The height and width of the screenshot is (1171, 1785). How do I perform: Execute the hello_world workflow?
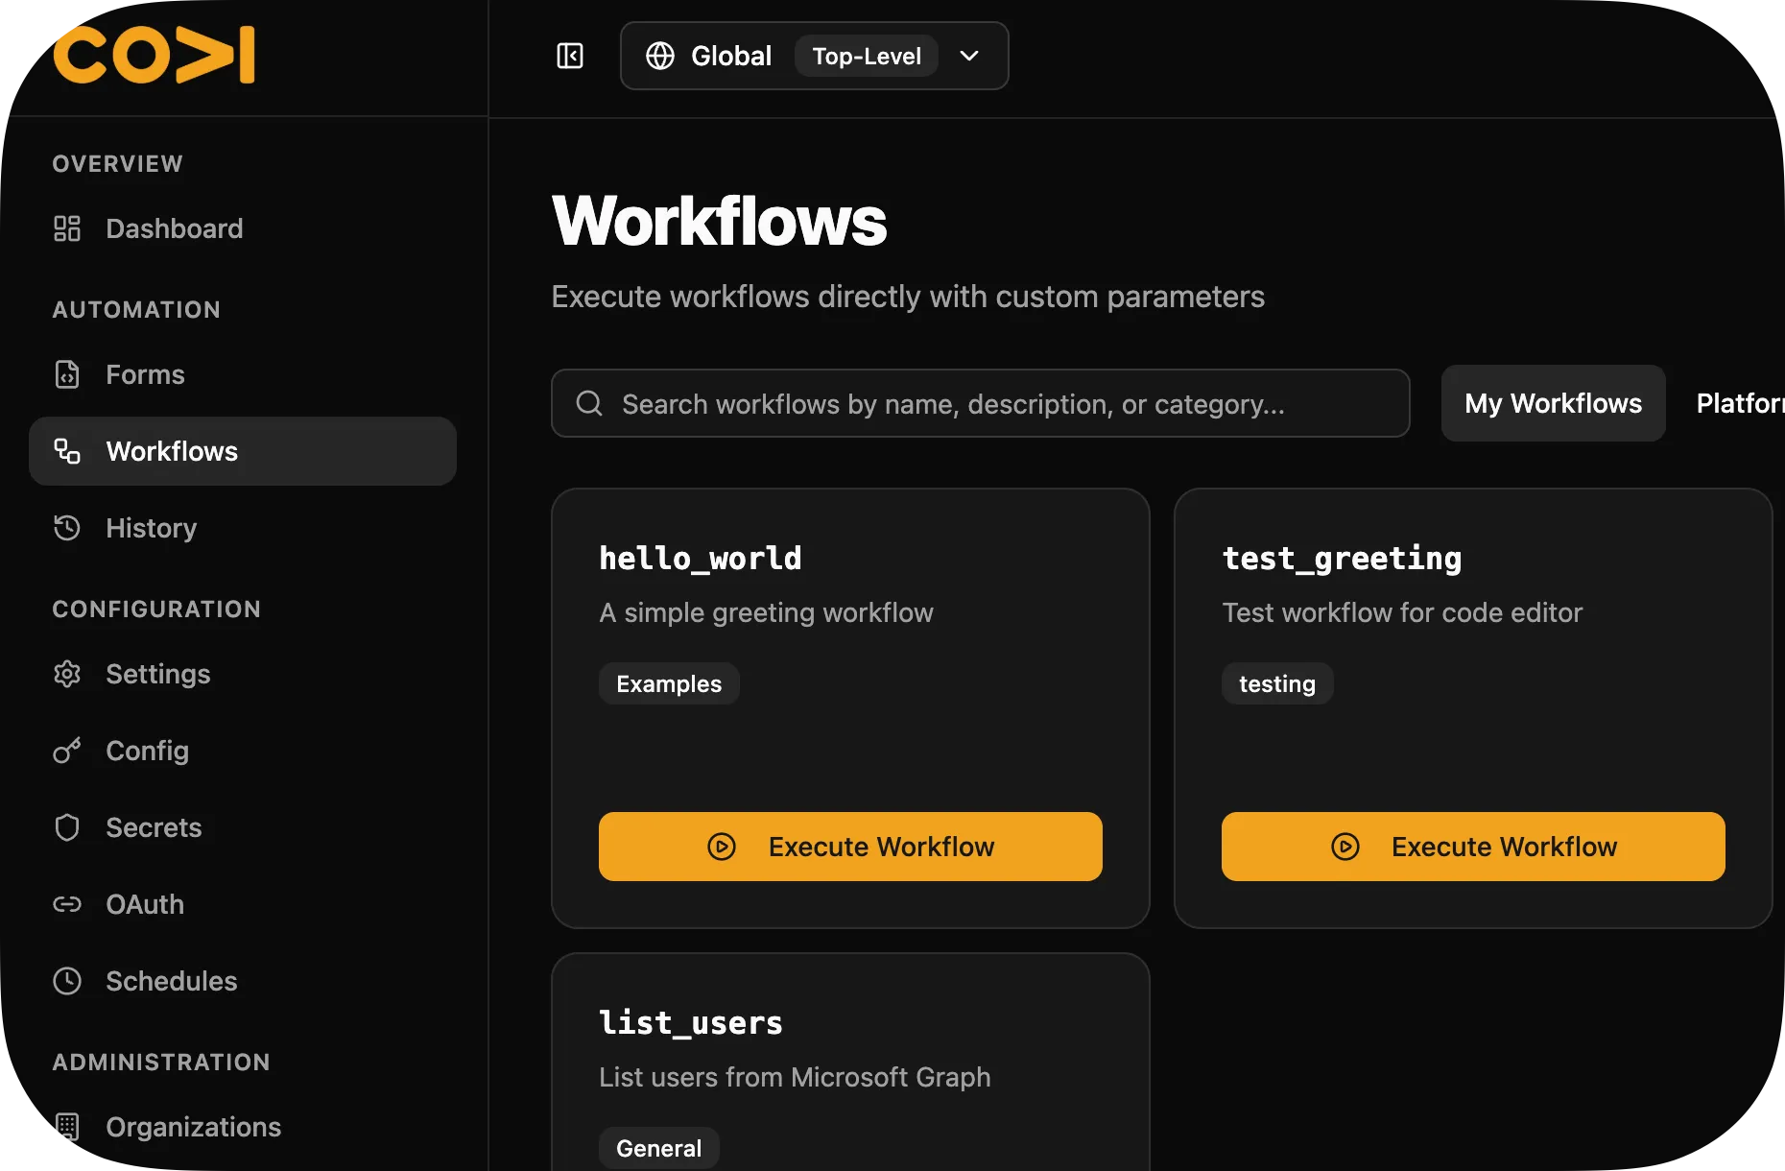(x=850, y=847)
